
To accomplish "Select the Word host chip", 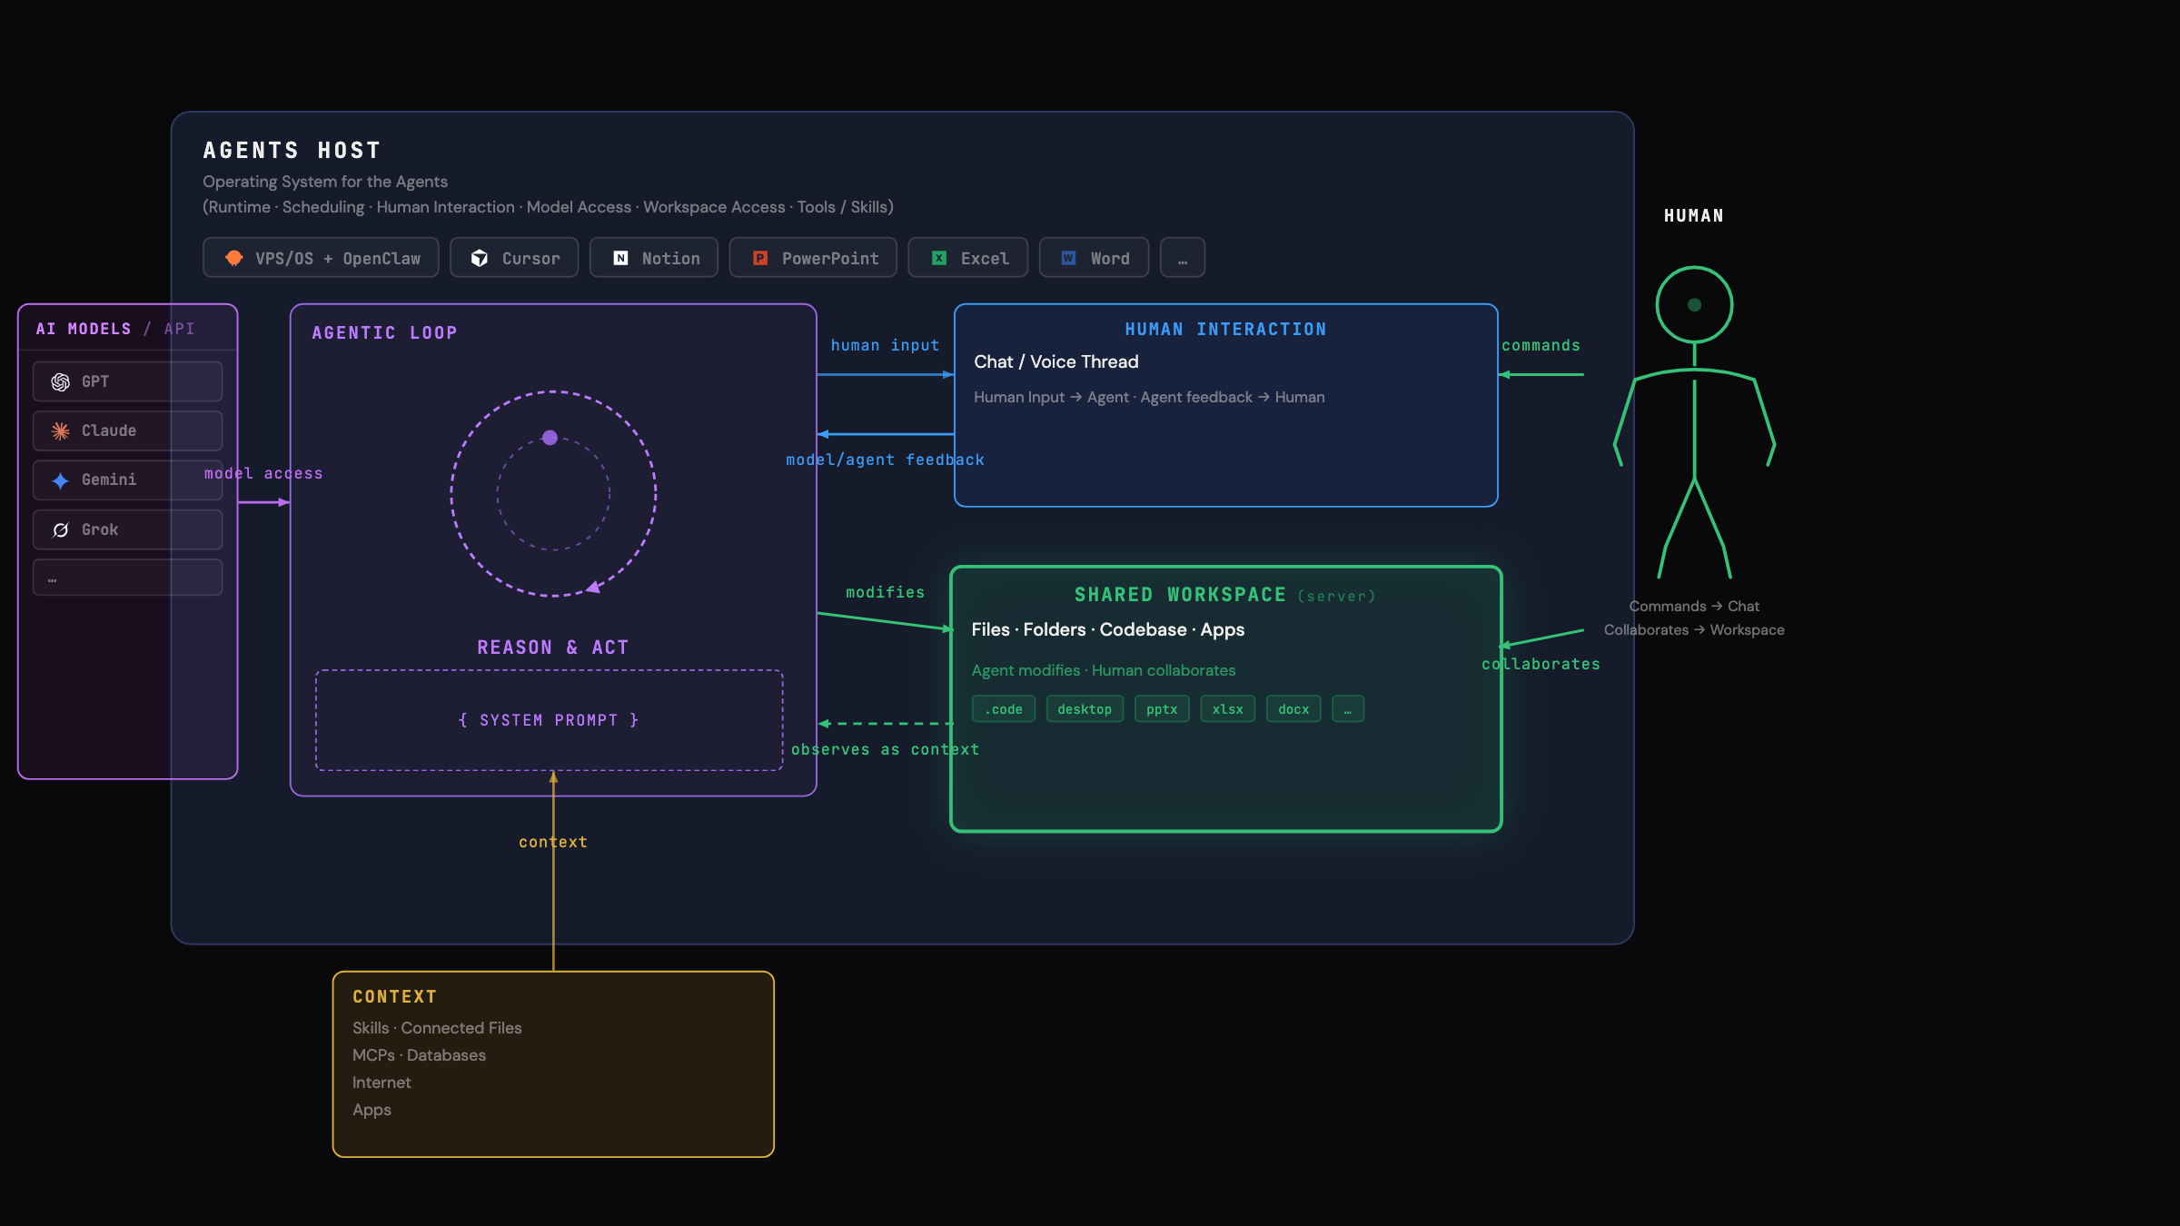I will point(1095,258).
